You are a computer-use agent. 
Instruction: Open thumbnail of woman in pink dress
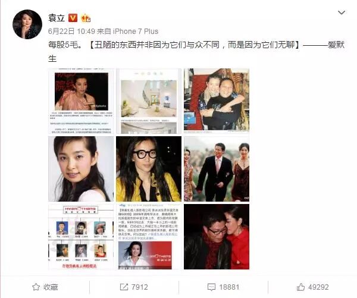[x=81, y=101]
